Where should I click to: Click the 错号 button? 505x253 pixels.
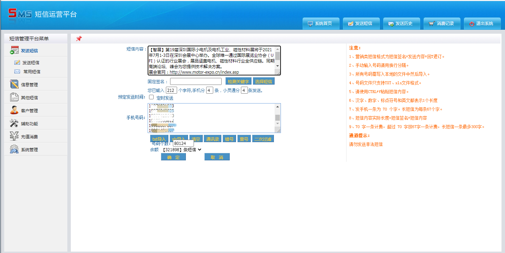[x=229, y=139]
